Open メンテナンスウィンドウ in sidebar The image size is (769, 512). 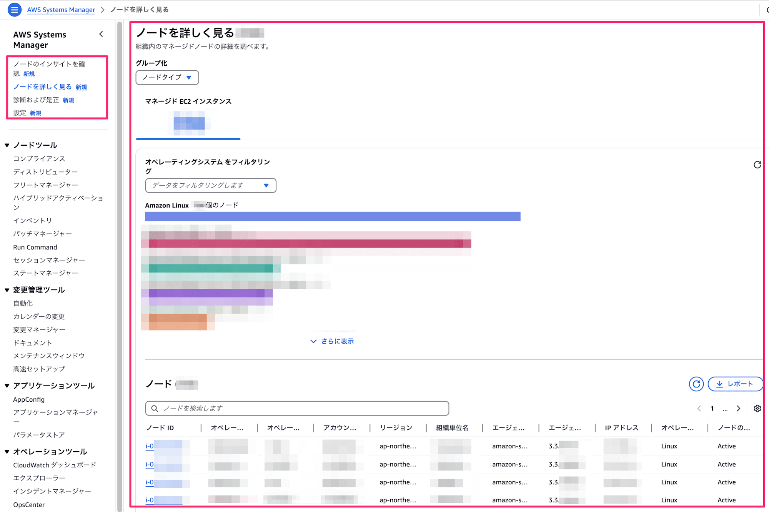pos(49,356)
